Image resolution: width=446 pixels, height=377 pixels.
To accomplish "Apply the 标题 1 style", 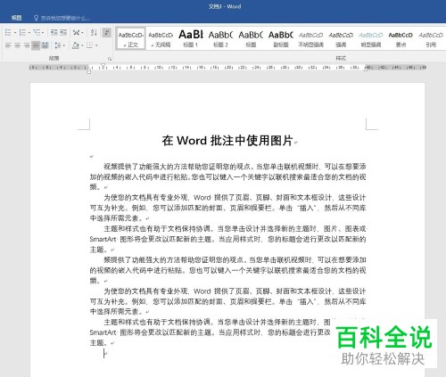I will tap(191, 38).
